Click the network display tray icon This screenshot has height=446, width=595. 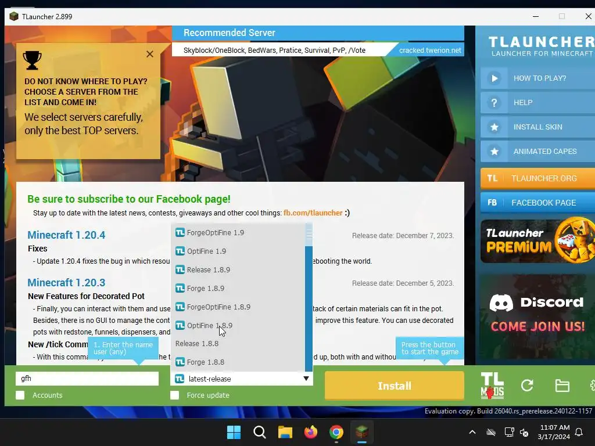point(509,432)
